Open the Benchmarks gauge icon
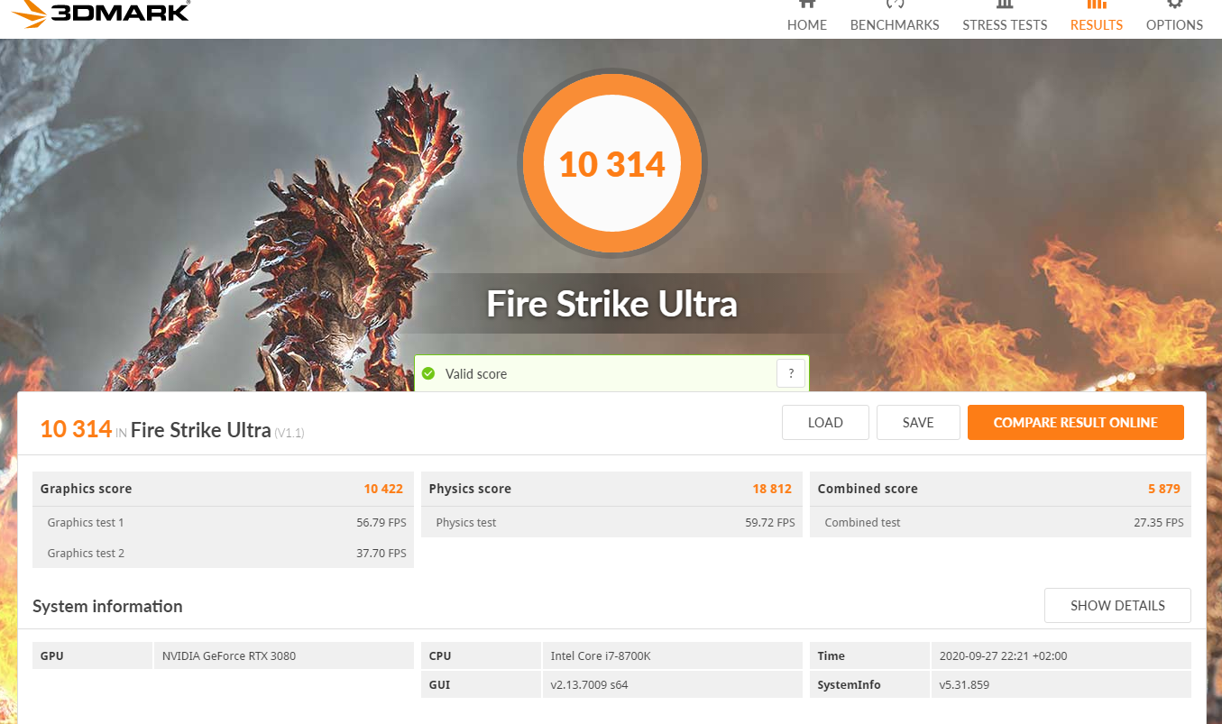 894,5
